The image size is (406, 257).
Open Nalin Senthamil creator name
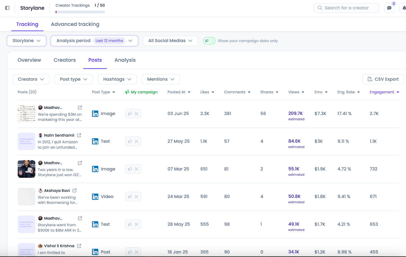[59, 135]
